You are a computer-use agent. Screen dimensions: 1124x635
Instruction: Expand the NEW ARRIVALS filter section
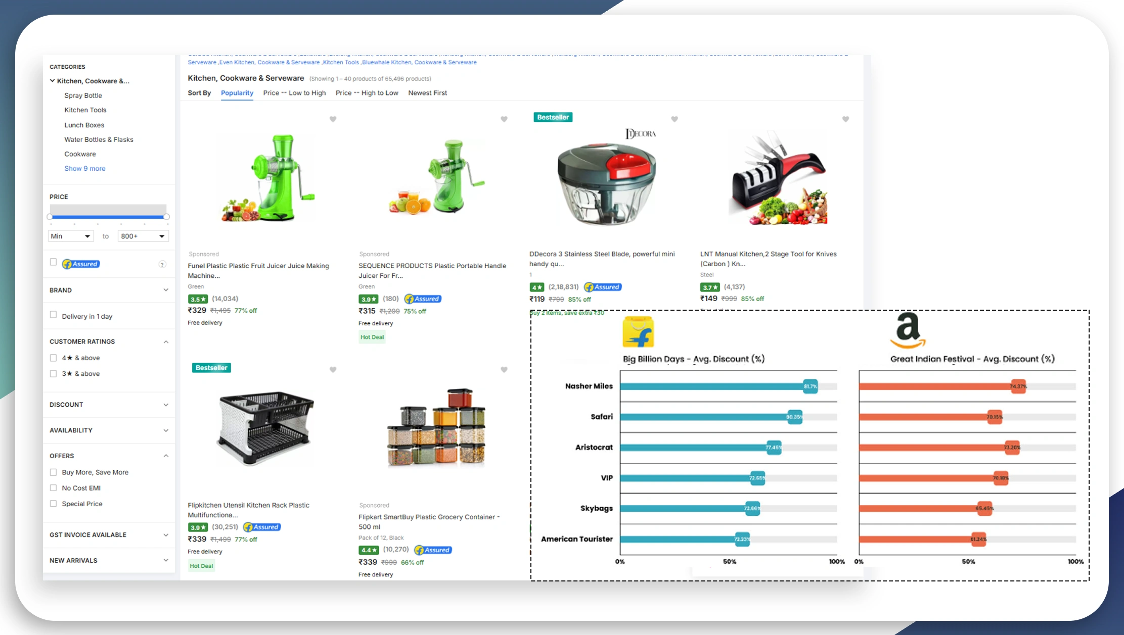tap(166, 560)
